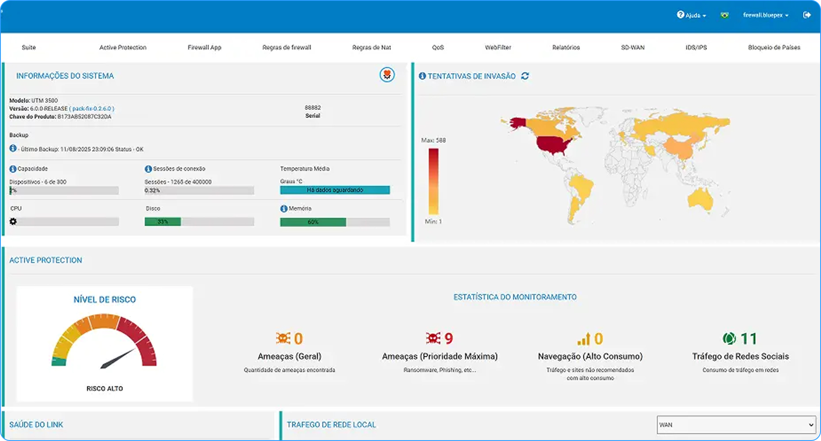The width and height of the screenshot is (821, 441).
Task: Click Tráfego de Redes Sociais statistic label
Action: tap(740, 356)
